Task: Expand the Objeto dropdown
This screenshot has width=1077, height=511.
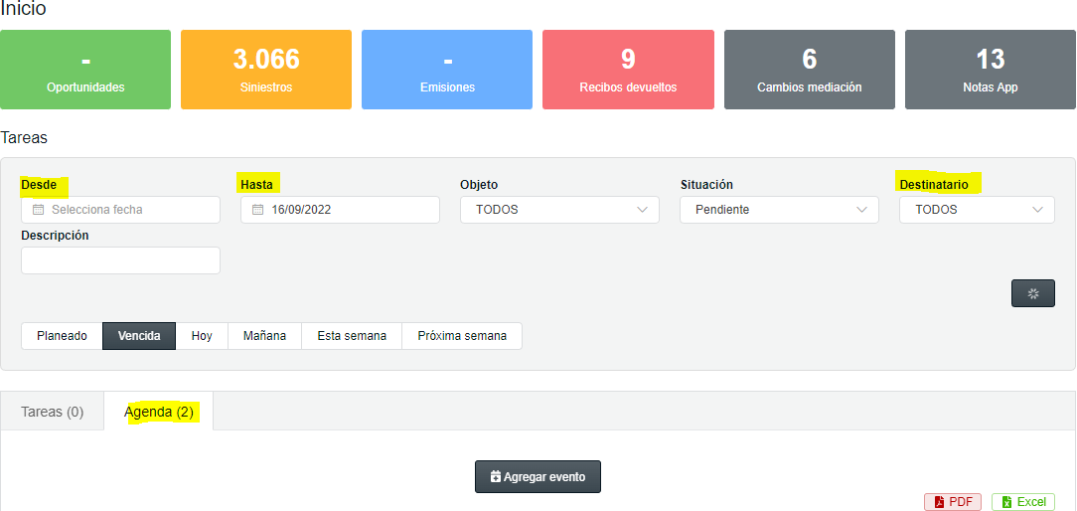Action: (x=559, y=210)
